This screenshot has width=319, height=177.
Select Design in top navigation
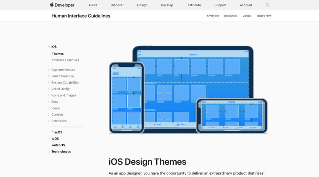142,5
